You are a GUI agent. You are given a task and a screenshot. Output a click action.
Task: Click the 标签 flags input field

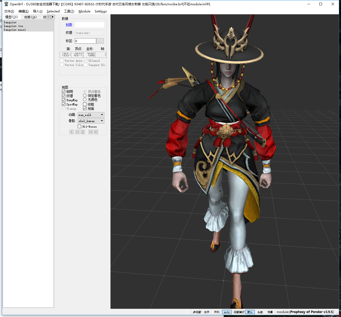[x=85, y=41]
